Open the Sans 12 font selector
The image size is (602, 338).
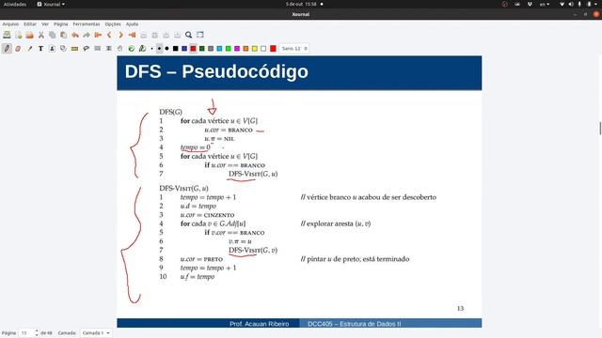point(294,49)
